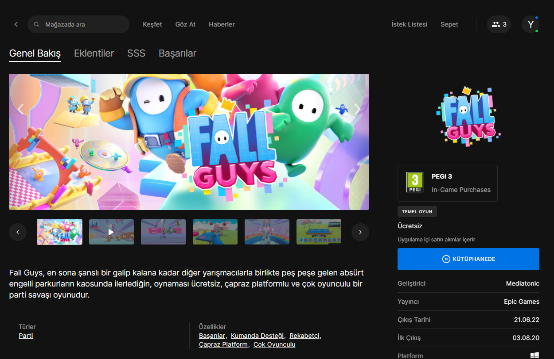Viewport: 554px width, 359px height.
Task: Show next image with hero right chevron
Action: click(x=358, y=109)
